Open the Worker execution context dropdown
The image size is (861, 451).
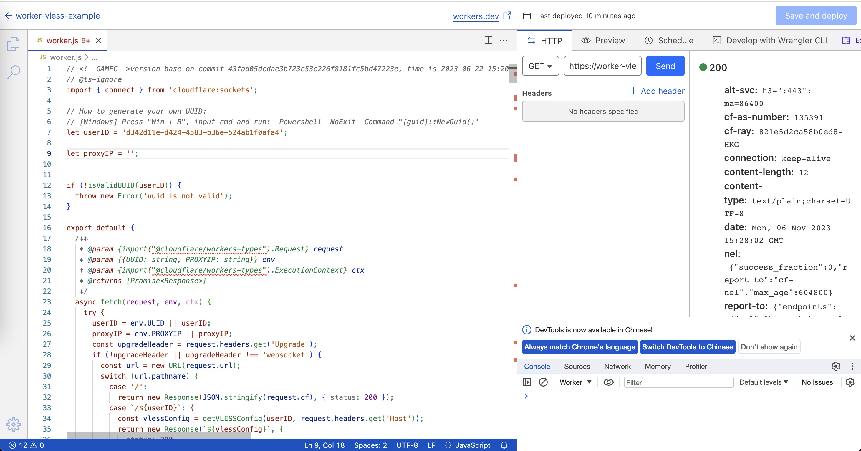576,382
